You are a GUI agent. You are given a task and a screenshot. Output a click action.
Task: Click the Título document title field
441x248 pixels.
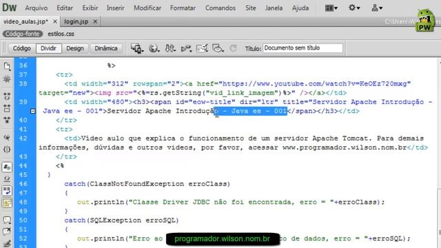click(302, 48)
